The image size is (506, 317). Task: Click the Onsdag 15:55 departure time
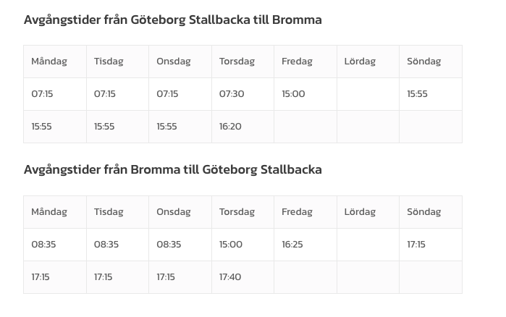coord(166,127)
